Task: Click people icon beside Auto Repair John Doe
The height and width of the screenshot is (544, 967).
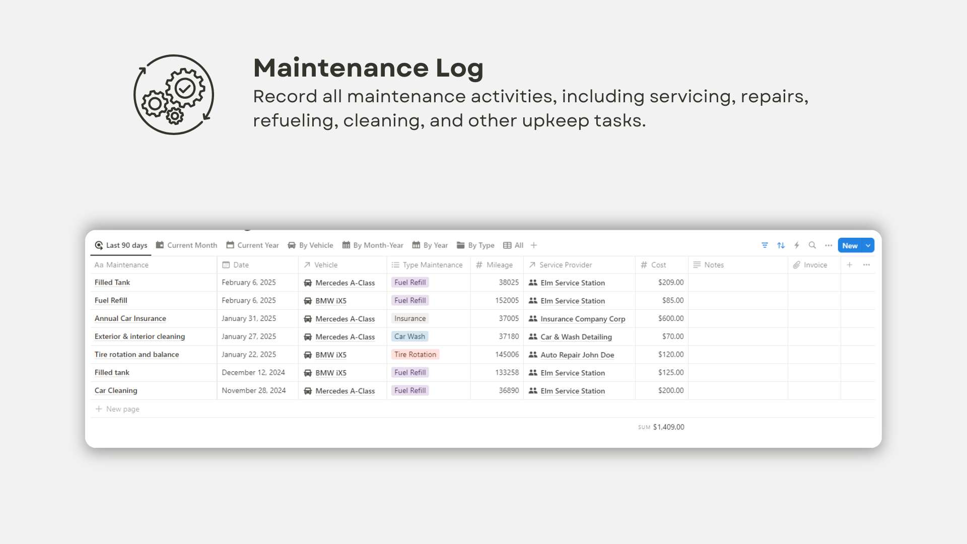Action: (533, 355)
